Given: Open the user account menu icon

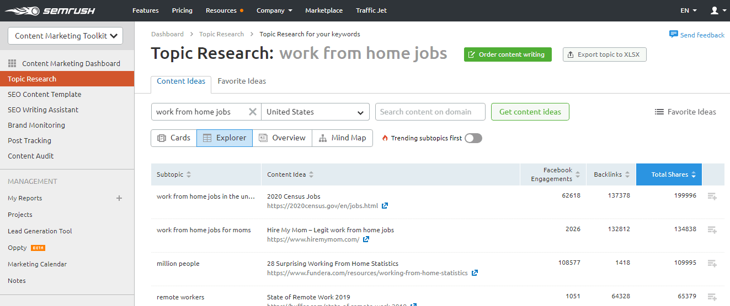Looking at the screenshot, I should click(x=718, y=10).
